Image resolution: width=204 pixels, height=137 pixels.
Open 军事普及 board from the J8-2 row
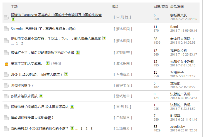click(x=122, y=74)
